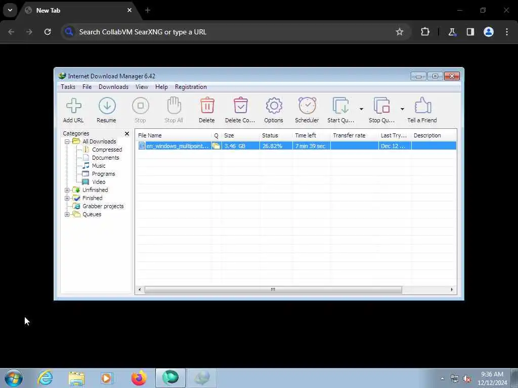The height and width of the screenshot is (388, 518).
Task: Click the Windows Start orb
Action: click(14, 378)
